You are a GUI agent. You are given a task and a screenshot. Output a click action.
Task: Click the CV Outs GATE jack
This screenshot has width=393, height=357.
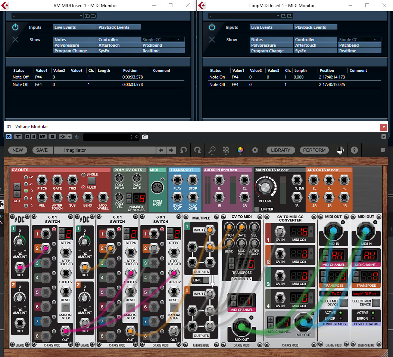click(x=57, y=180)
